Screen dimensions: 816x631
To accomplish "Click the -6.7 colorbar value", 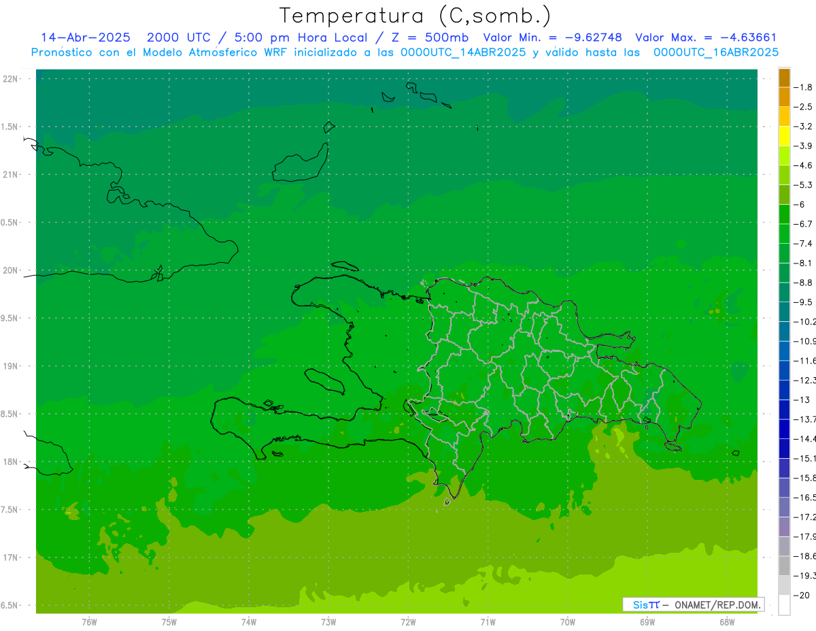I will coord(804,224).
